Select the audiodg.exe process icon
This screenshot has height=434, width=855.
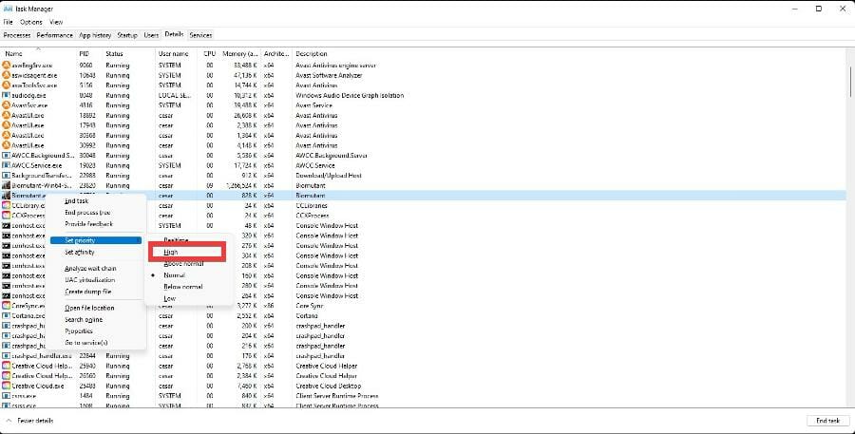point(7,95)
